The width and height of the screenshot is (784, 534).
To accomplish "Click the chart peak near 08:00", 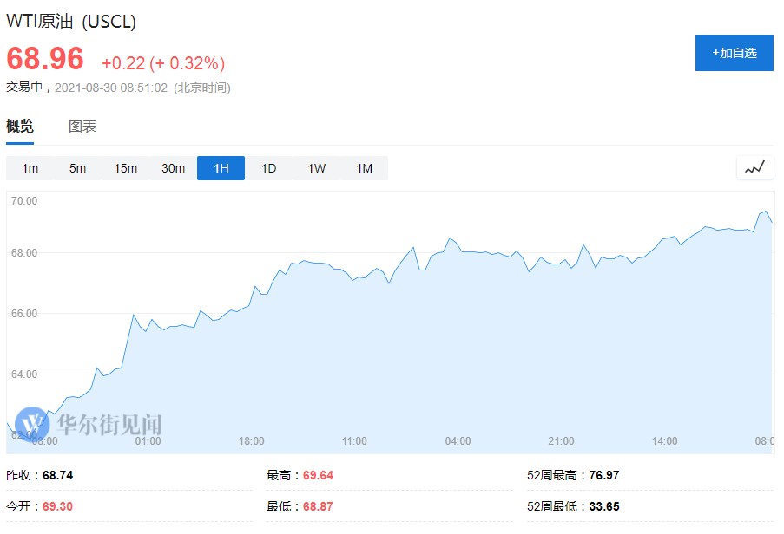I will point(765,212).
